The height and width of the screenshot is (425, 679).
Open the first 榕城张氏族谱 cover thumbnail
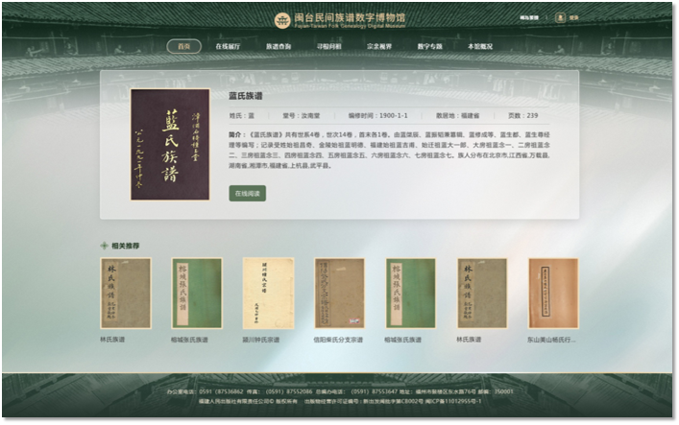point(197,294)
